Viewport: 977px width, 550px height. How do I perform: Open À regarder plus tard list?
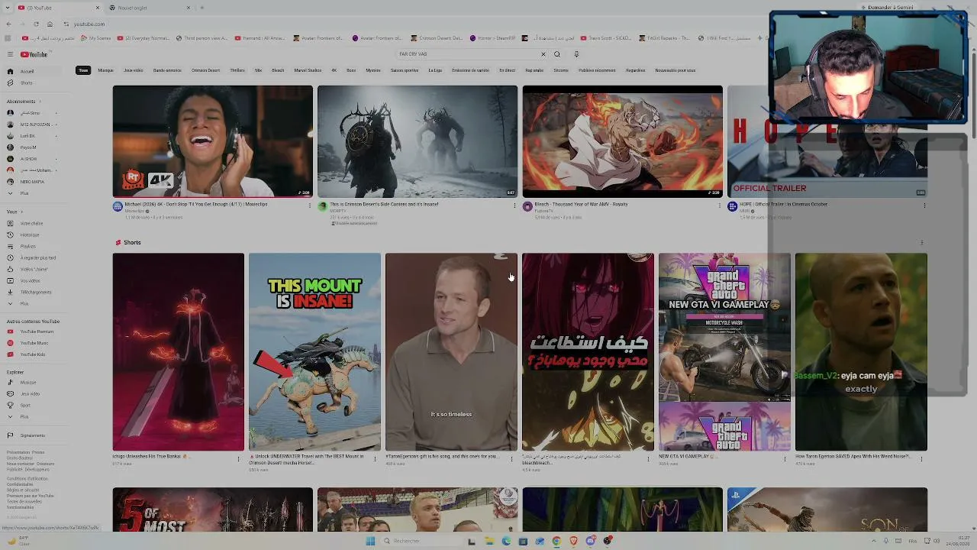coord(32,257)
